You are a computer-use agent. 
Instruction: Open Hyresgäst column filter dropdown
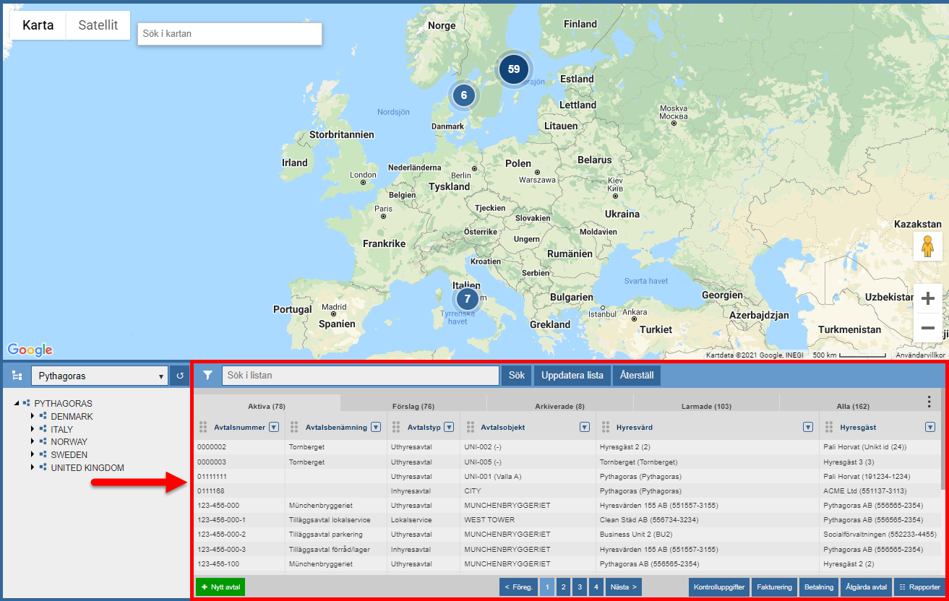pos(930,427)
